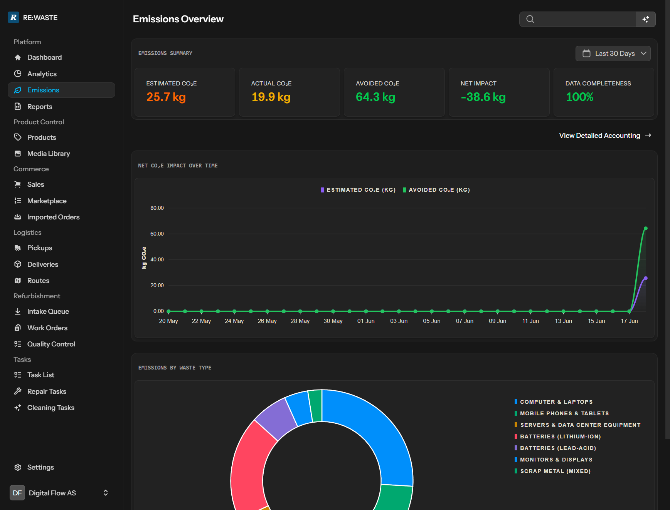Click the Deliveries box icon

tap(18, 264)
